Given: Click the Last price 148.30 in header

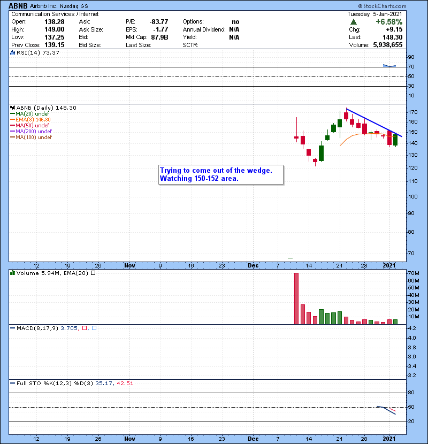Looking at the screenshot, I should (x=392, y=37).
